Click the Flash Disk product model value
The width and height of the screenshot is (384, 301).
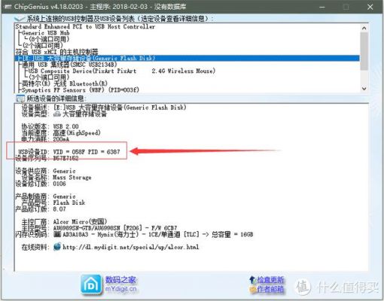[x=69, y=202]
